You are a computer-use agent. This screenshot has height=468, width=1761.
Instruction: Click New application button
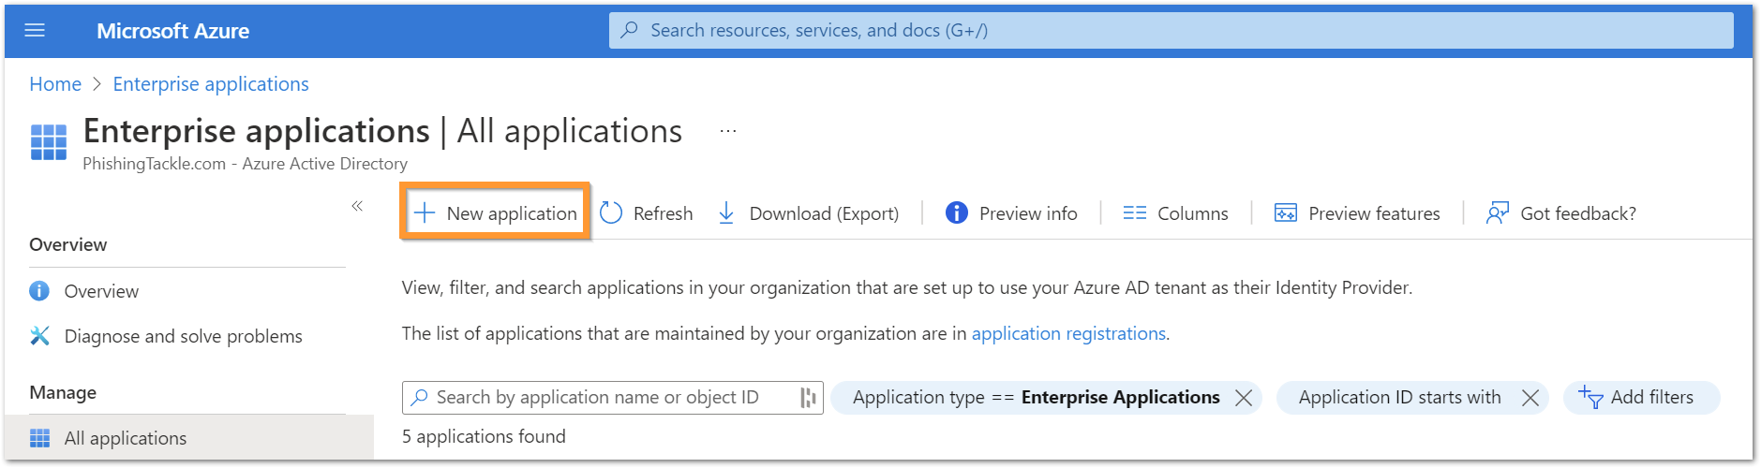(495, 212)
